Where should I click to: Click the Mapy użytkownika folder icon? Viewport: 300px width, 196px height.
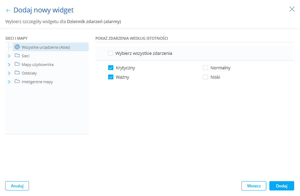[17, 64]
